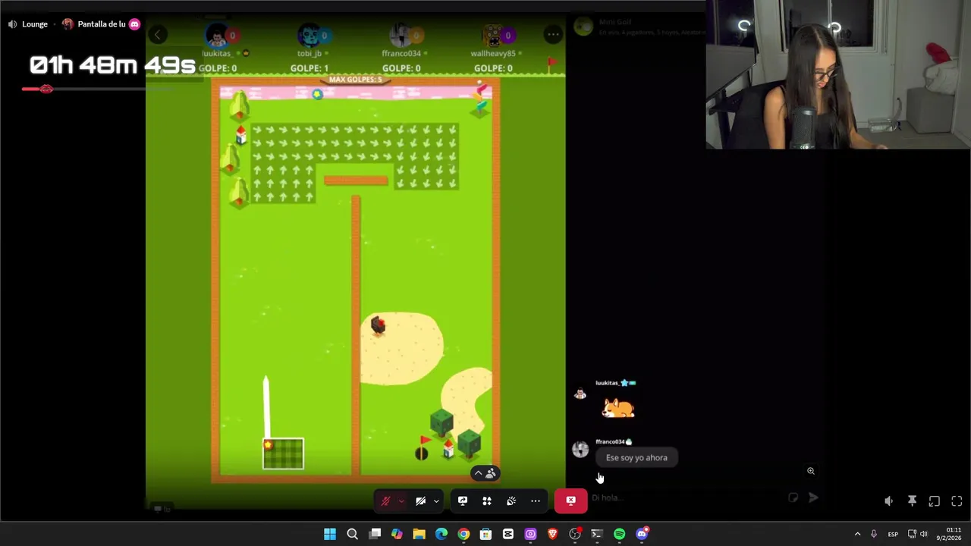Enter fullscreen for the stream
Image resolution: width=971 pixels, height=546 pixels.
(957, 501)
